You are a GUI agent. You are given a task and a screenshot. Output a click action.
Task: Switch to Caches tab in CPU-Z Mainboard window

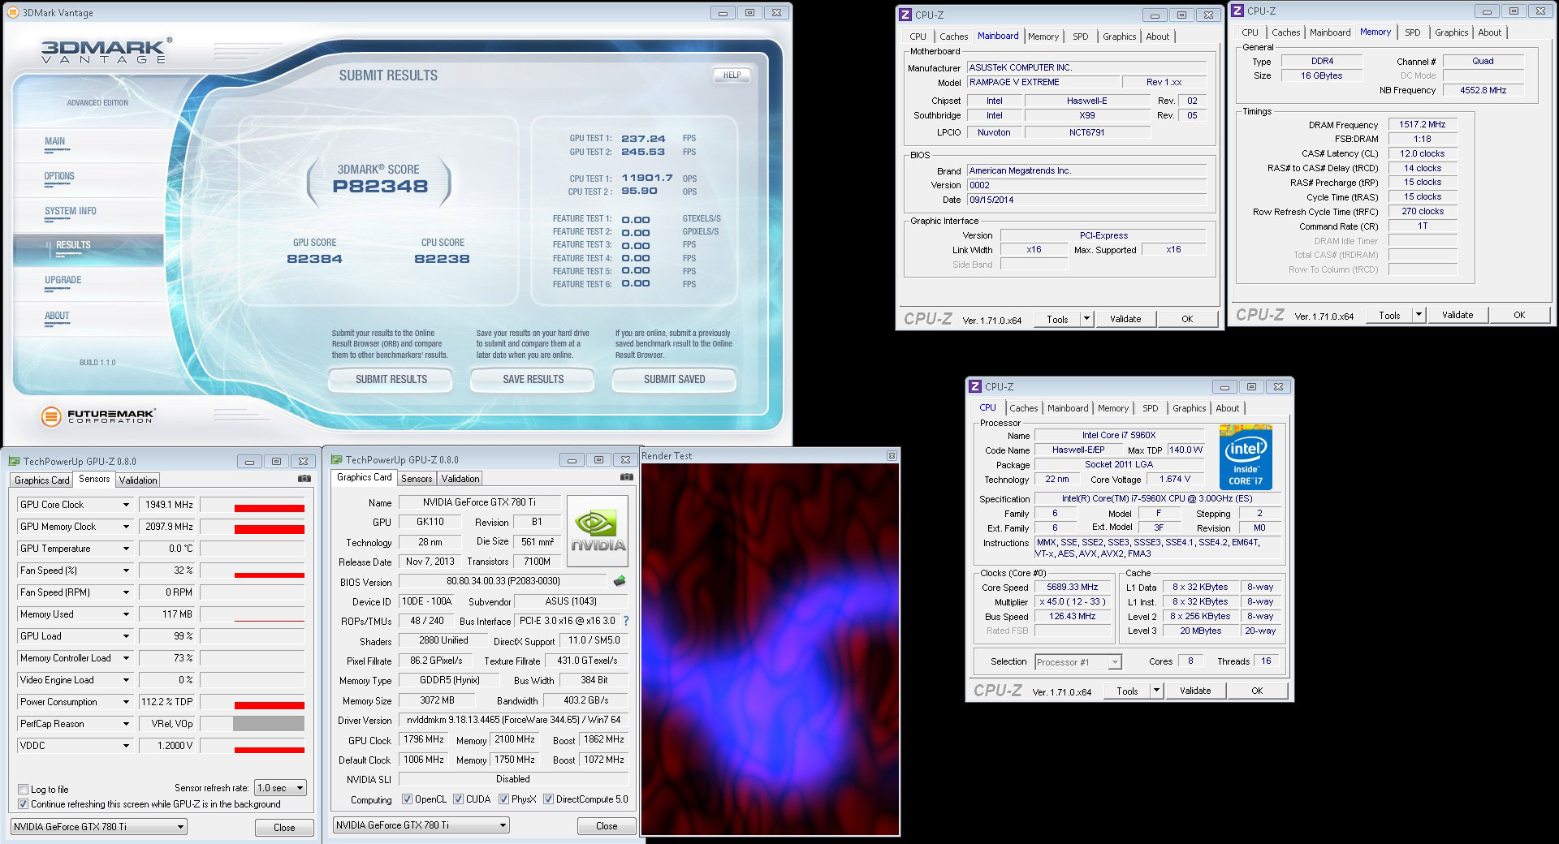[953, 37]
